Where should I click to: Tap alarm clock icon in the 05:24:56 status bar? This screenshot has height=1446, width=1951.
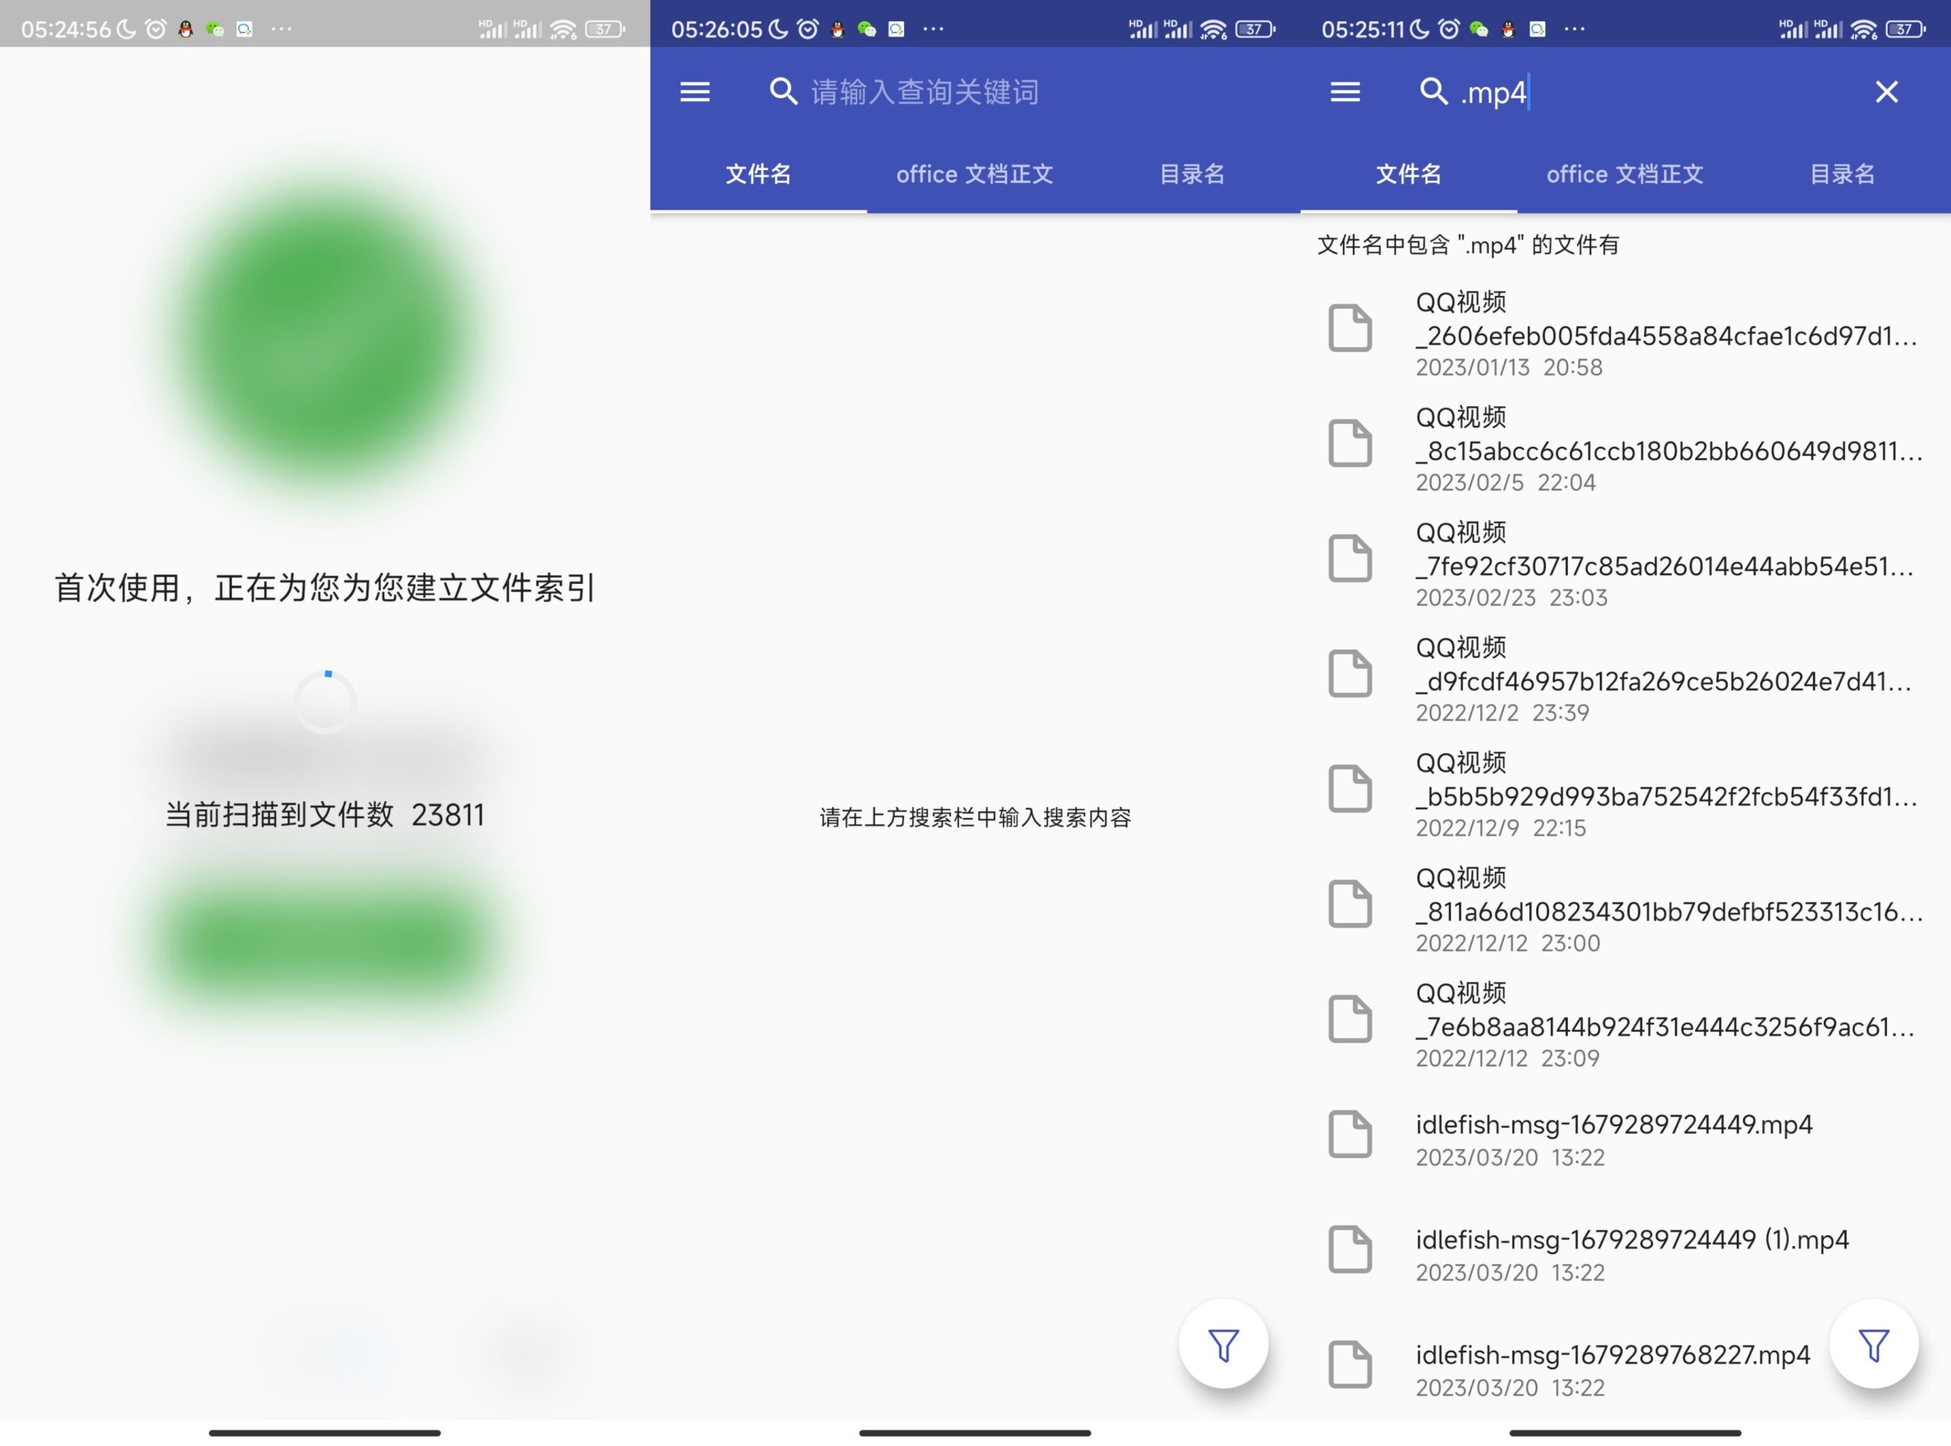point(155,29)
